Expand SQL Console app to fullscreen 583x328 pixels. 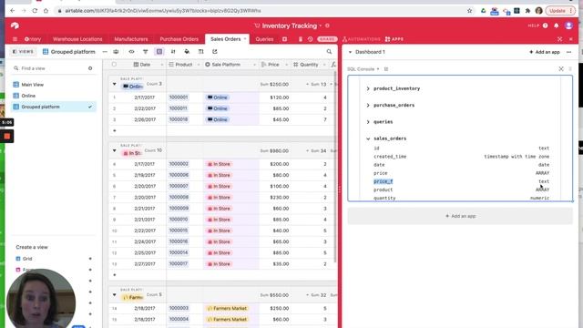pyautogui.click(x=561, y=69)
